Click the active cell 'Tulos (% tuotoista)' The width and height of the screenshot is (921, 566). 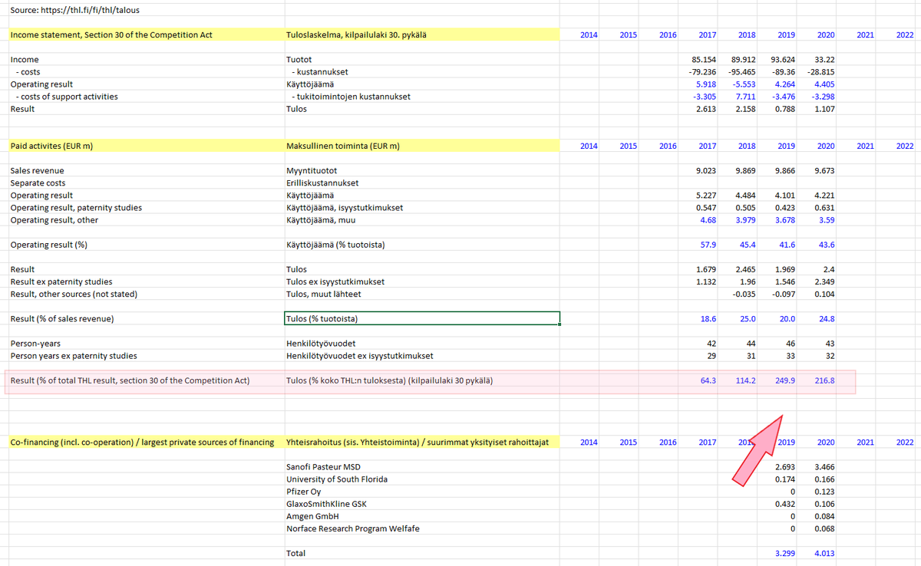point(422,318)
